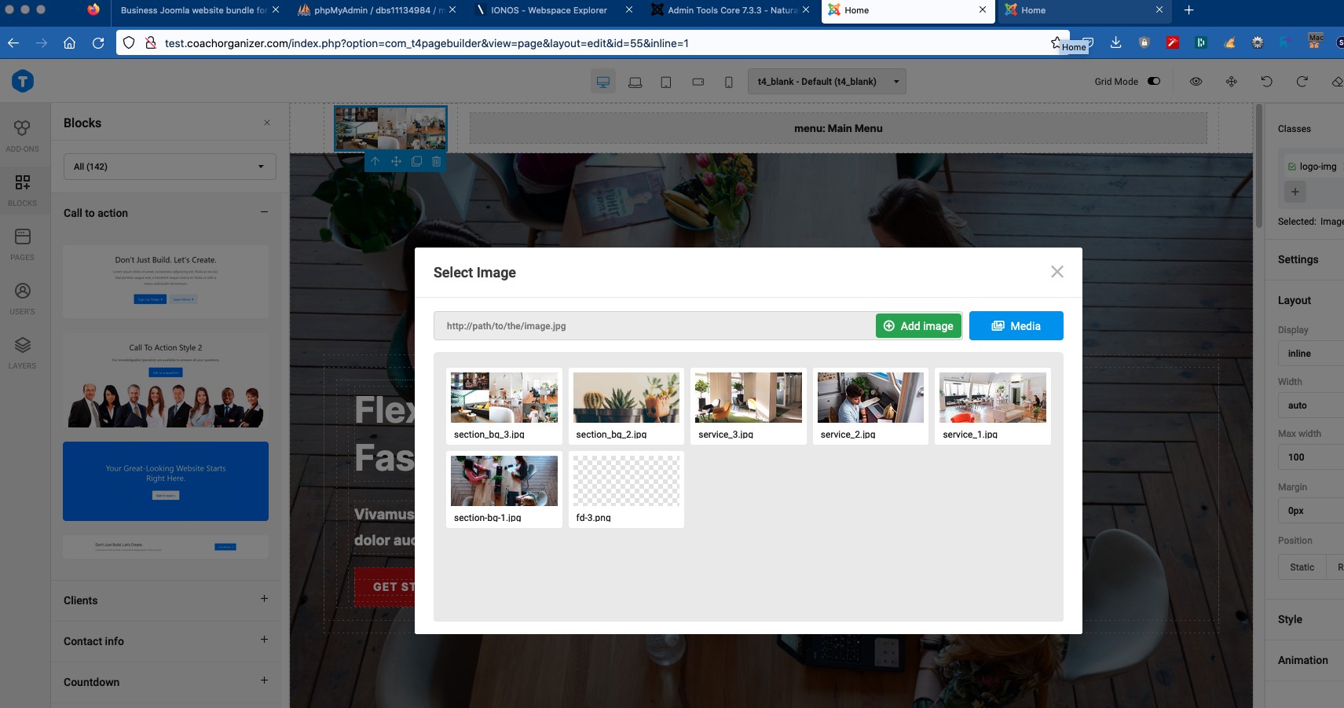Open the Add-ons sidebar panel
Image resolution: width=1344 pixels, height=708 pixels.
coord(22,135)
